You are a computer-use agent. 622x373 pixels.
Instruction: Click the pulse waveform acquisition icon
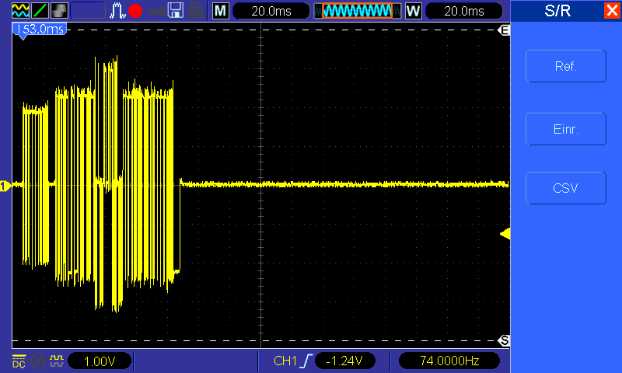tap(117, 10)
